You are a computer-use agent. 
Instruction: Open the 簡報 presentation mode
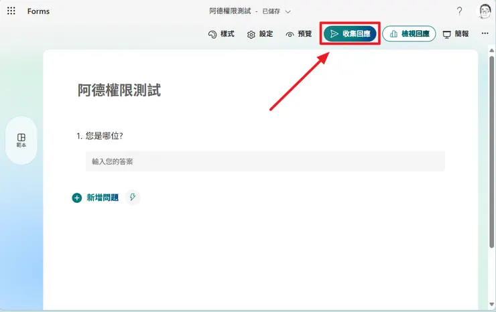coord(456,34)
